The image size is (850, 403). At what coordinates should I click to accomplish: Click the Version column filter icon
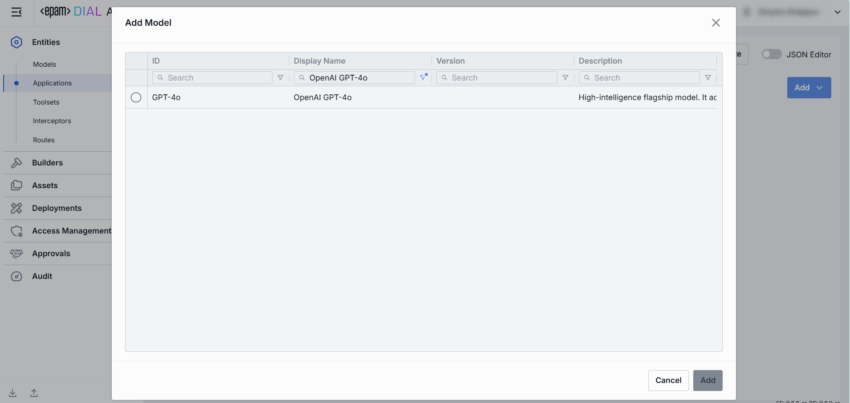pyautogui.click(x=565, y=78)
